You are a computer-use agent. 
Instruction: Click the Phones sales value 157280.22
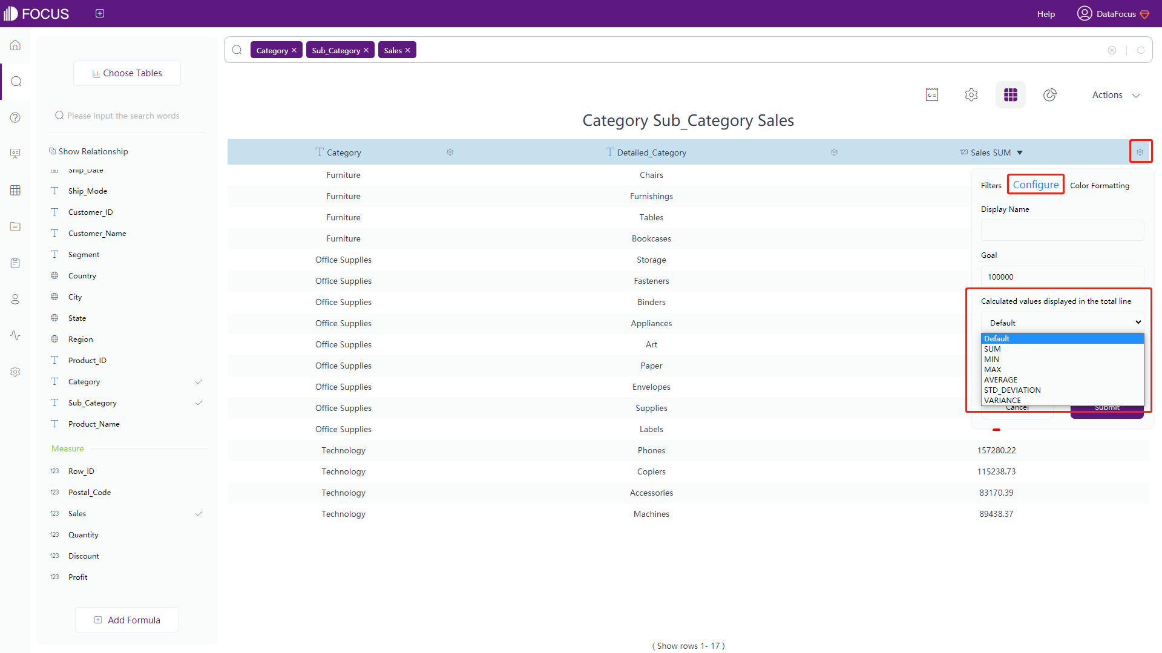996,450
